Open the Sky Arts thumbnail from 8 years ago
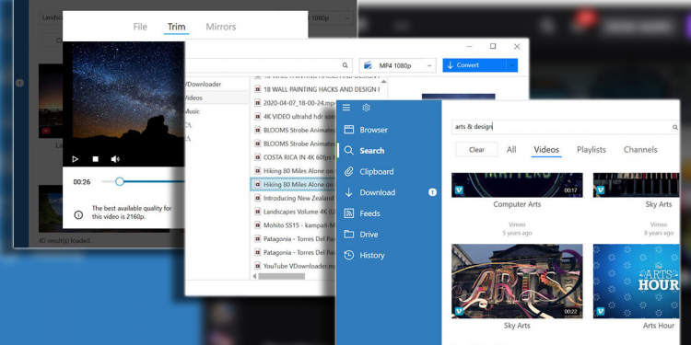This screenshot has width=691, height=345. pyautogui.click(x=637, y=185)
